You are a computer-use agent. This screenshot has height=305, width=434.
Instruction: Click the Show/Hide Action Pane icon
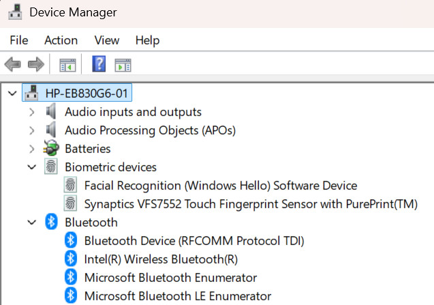(123, 65)
